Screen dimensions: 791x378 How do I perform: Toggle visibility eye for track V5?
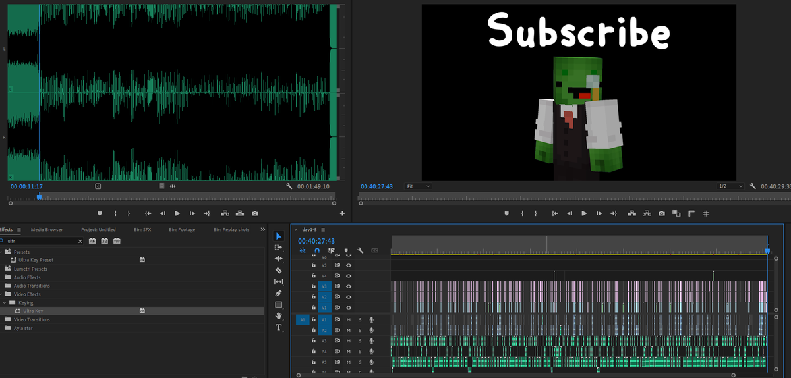click(x=348, y=265)
